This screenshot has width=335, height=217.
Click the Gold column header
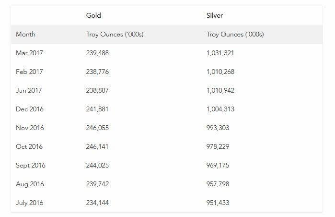pyautogui.click(x=93, y=15)
